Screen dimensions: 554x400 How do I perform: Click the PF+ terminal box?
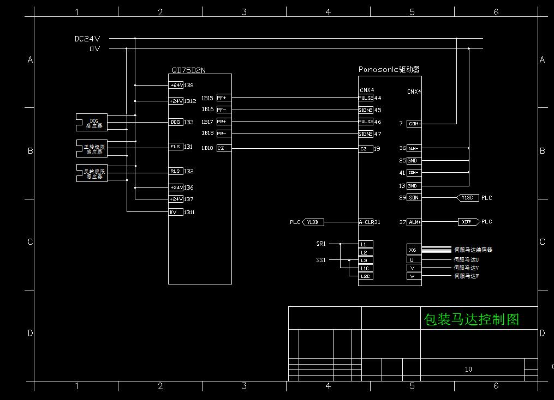tap(224, 98)
